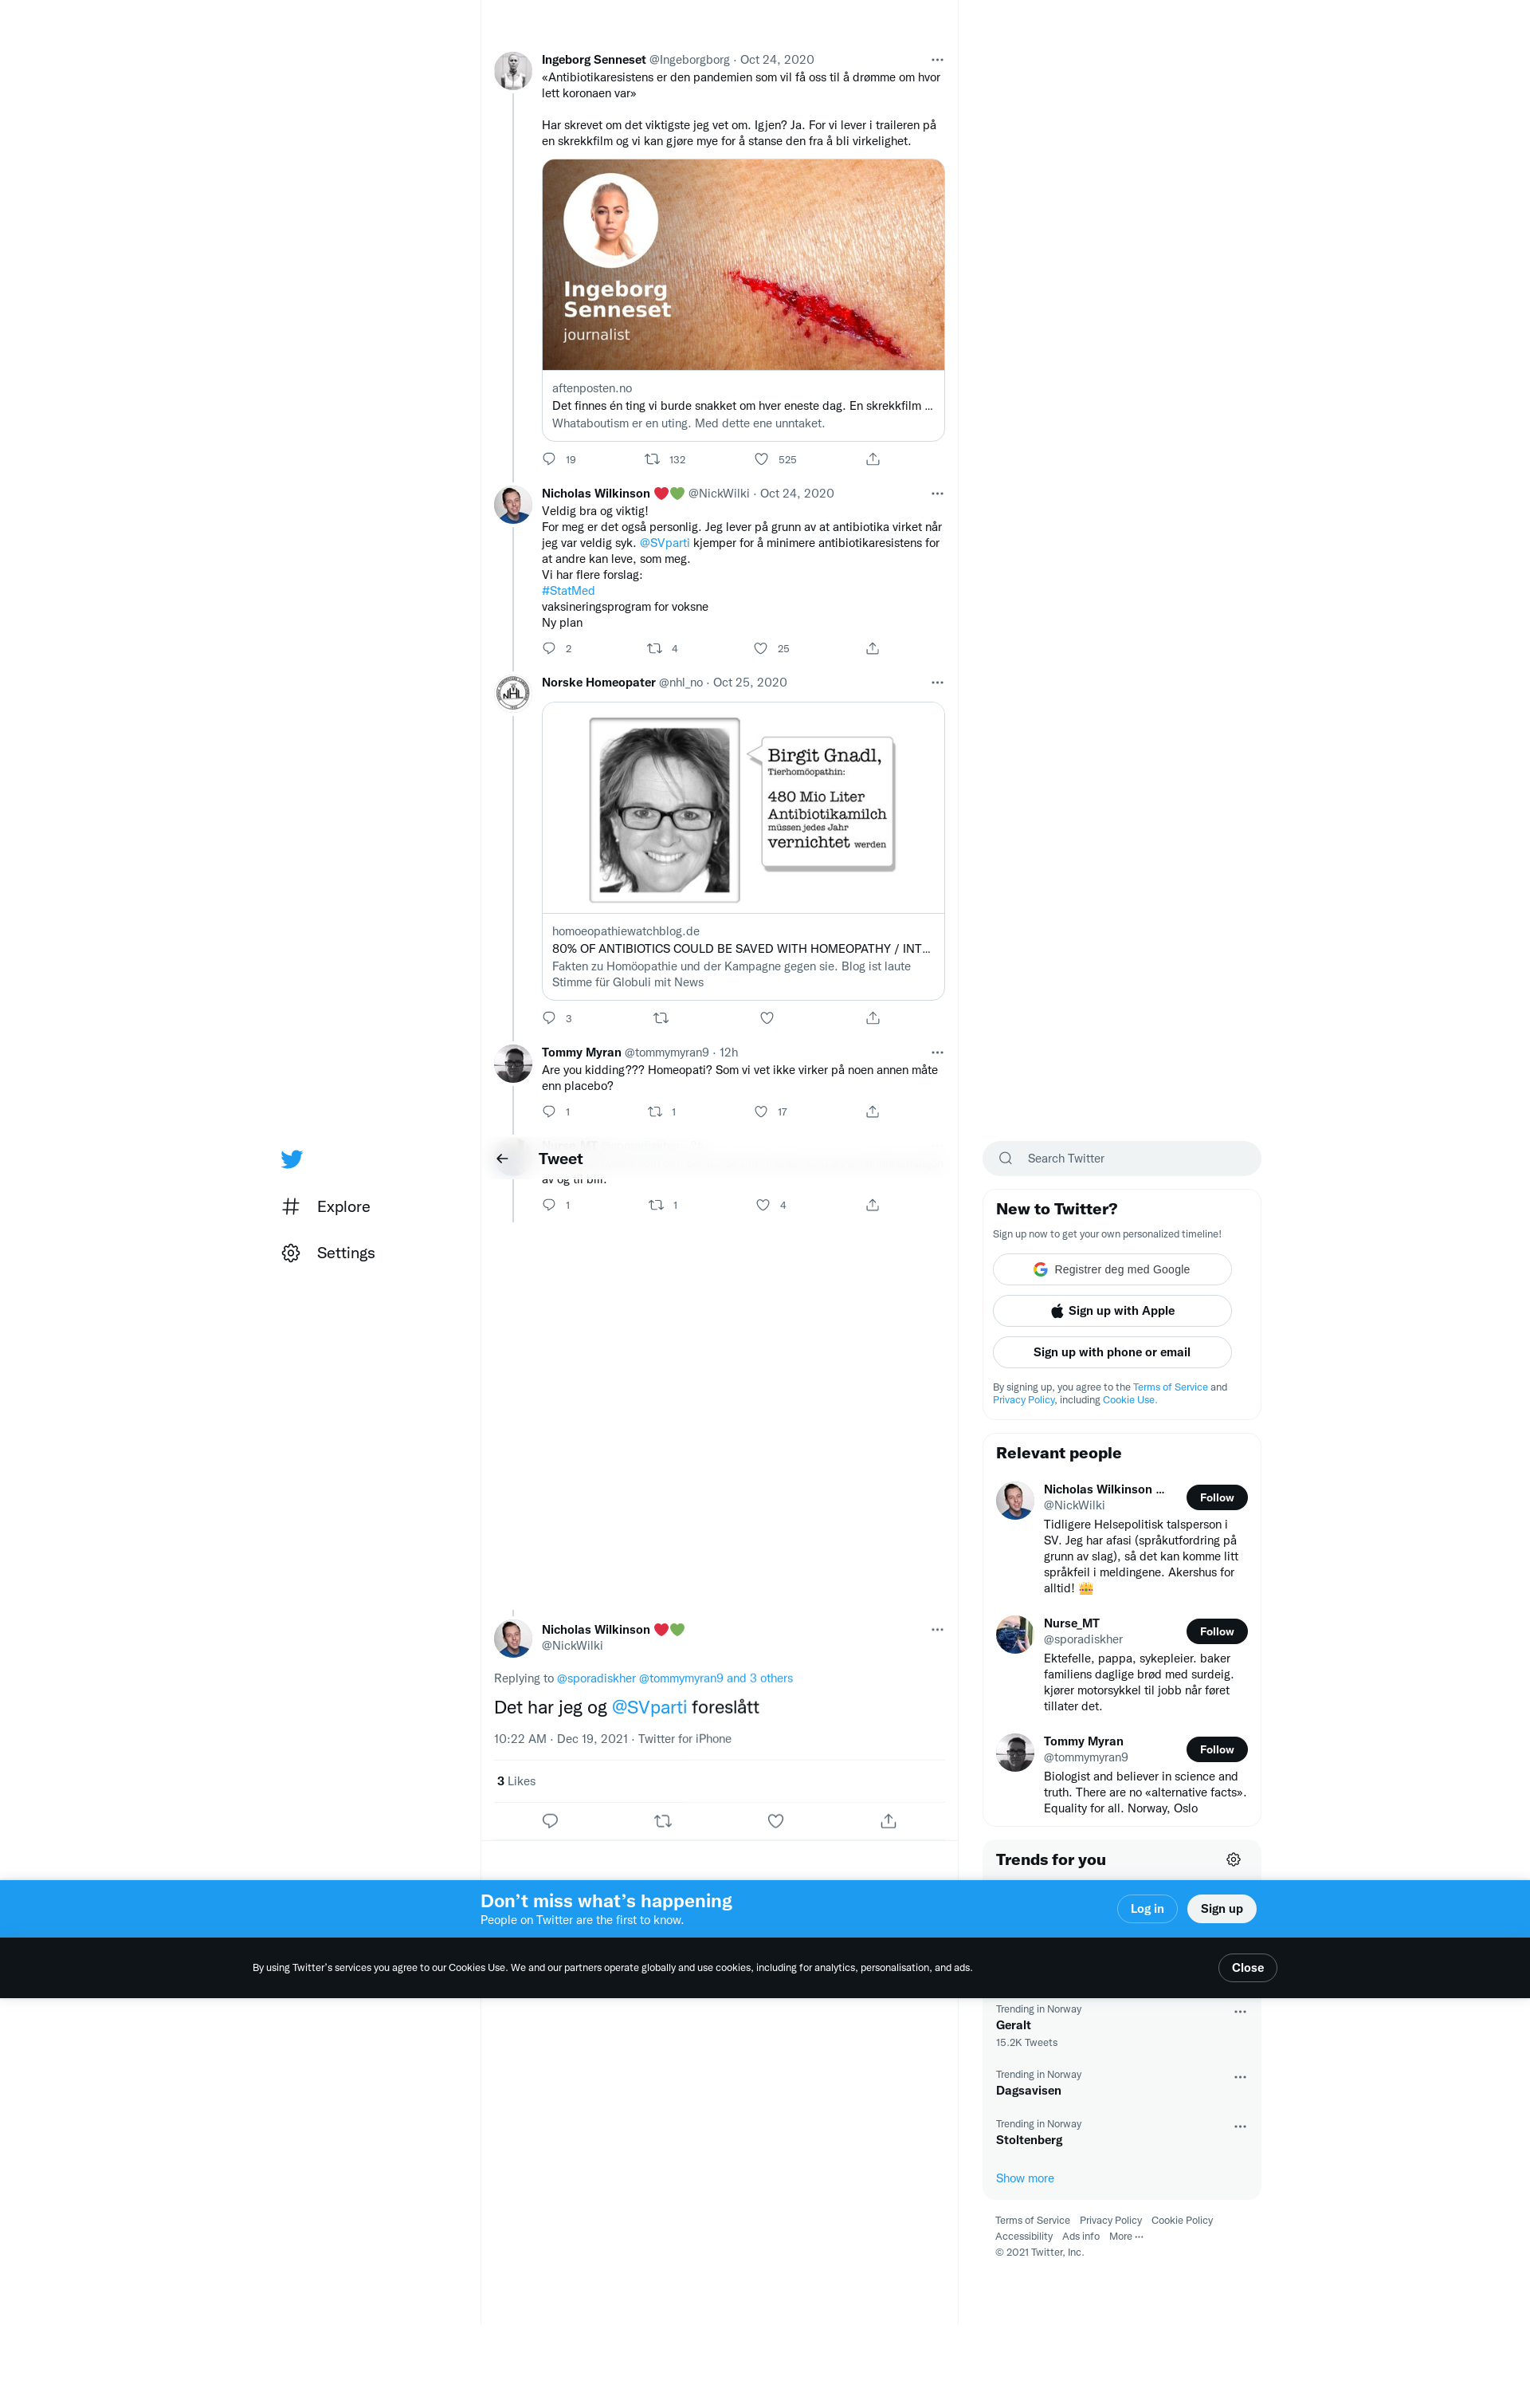
Task: Open the Accessibility footer link
Action: point(1023,2236)
